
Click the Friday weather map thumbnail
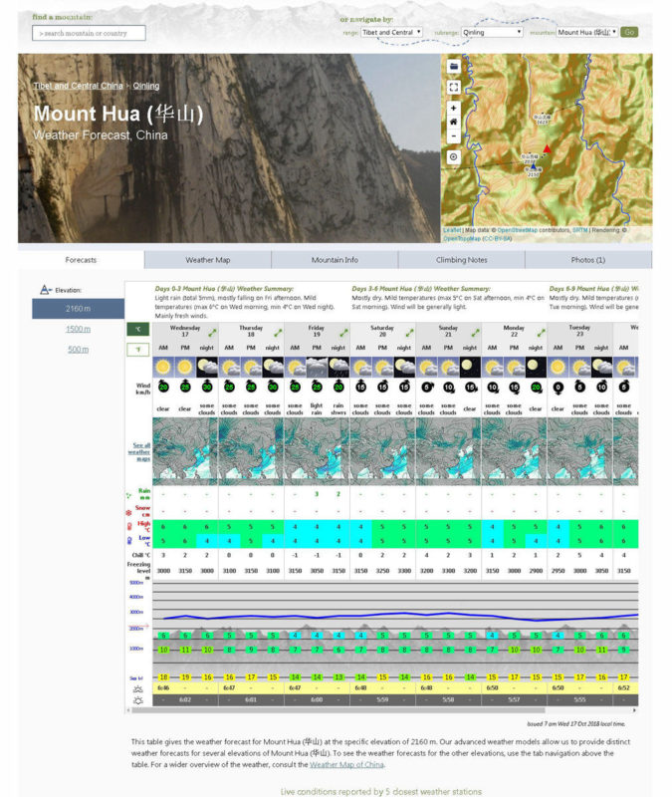pos(317,451)
